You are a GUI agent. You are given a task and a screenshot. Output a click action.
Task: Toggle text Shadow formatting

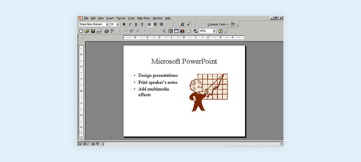[x=142, y=24]
